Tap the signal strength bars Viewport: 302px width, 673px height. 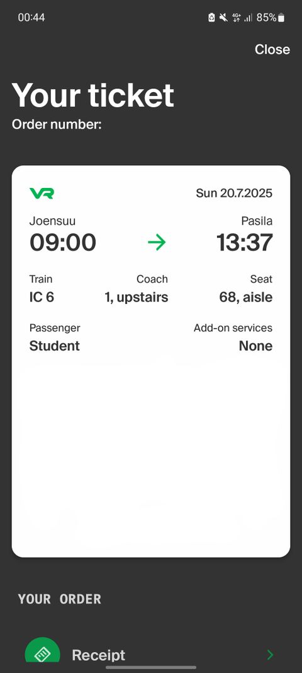(x=248, y=18)
